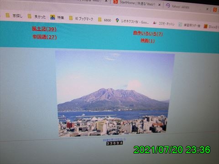The image size is (219, 164).
Task: Open the 良かった bookmark folder
Action: 37,16
